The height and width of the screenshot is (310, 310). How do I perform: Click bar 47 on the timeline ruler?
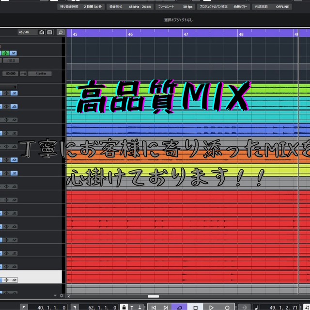tap(186, 34)
